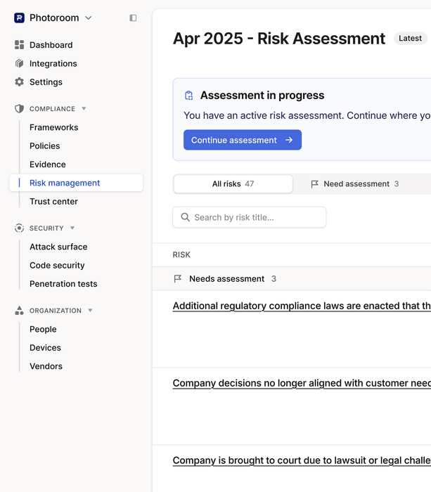Click the Compliance shield icon
This screenshot has height=492, width=431.
click(x=19, y=108)
